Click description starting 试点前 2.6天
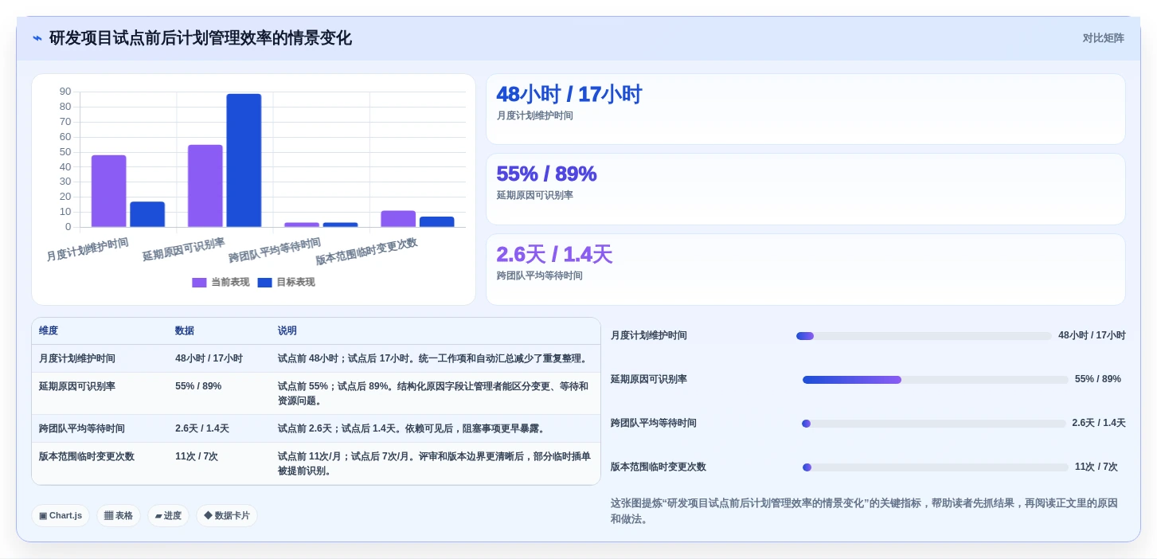 [x=436, y=428]
